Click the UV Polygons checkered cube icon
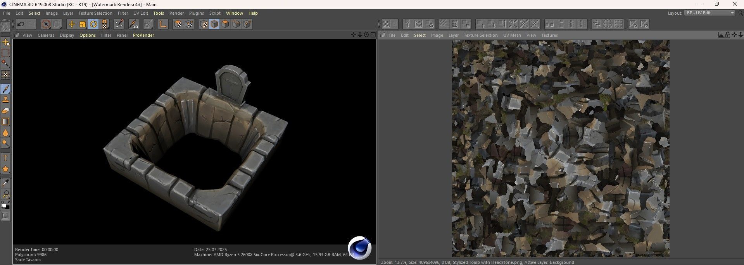The width and height of the screenshot is (744, 265). (x=178, y=24)
